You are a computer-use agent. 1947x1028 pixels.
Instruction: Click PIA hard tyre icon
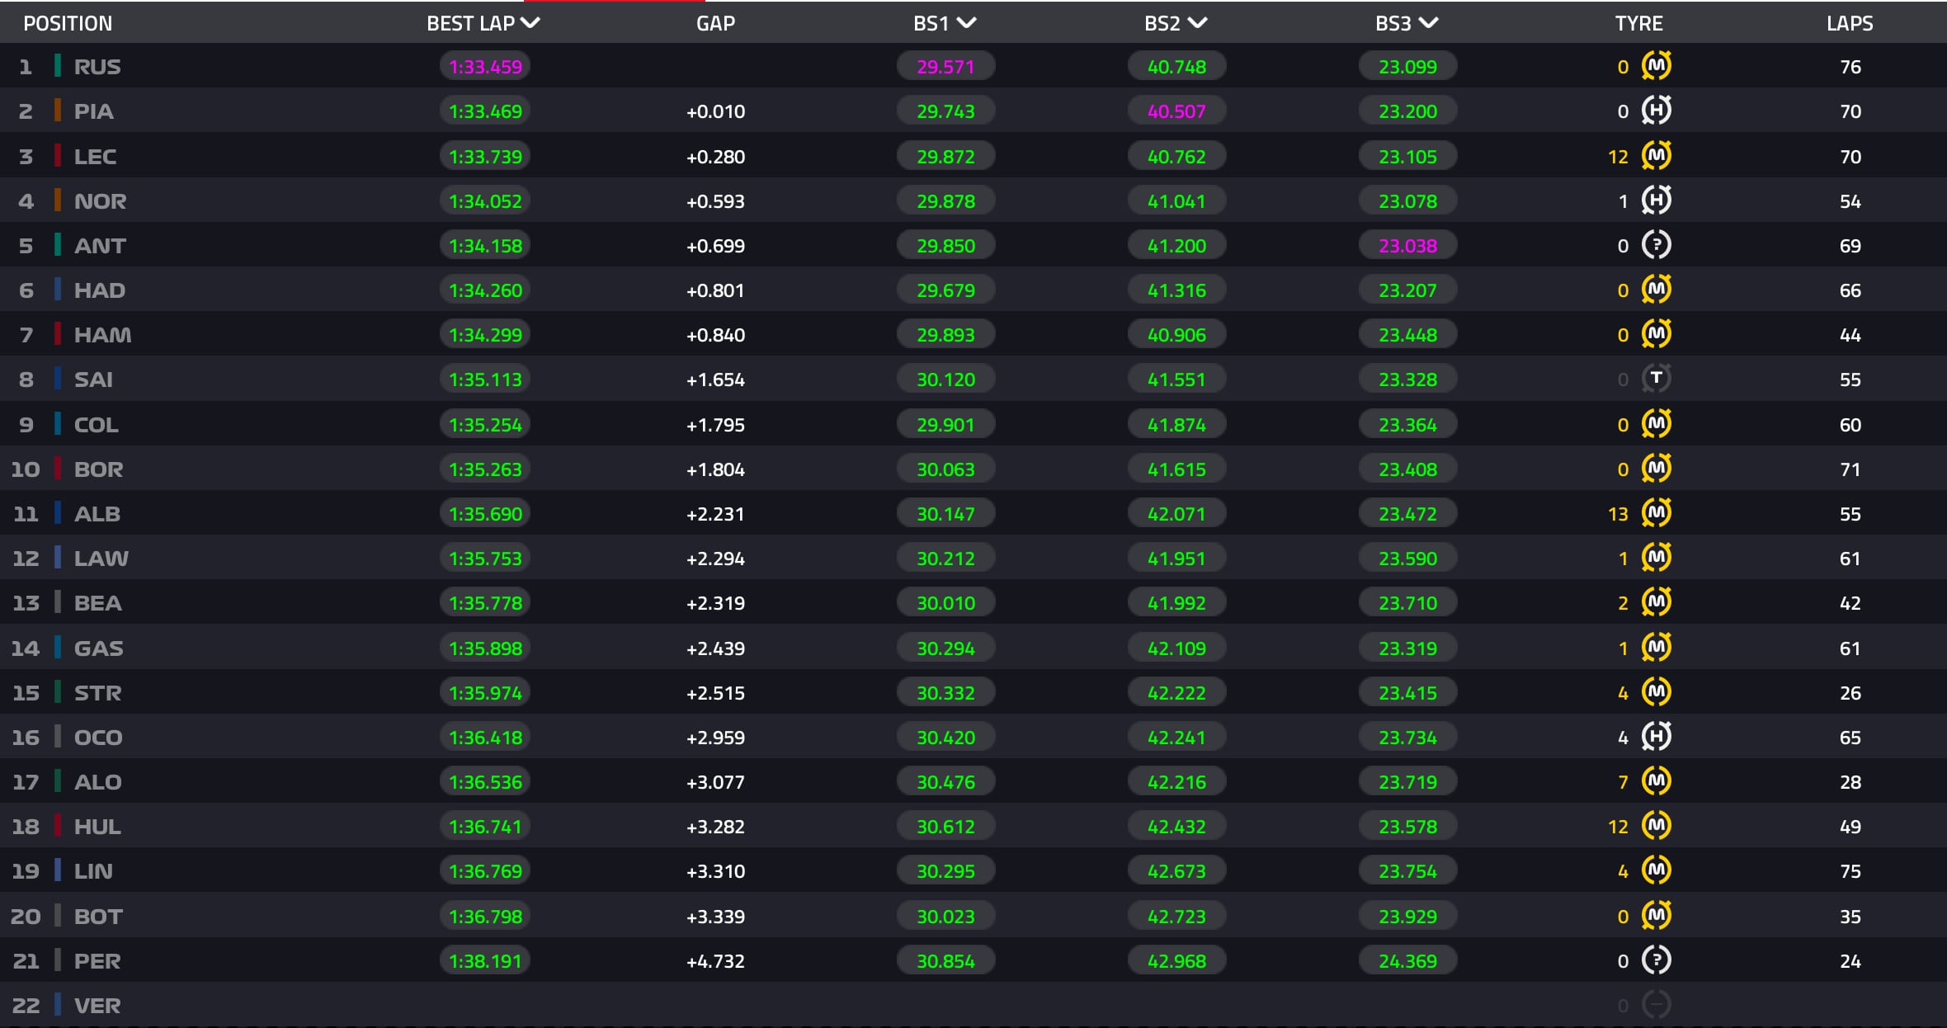1656,111
